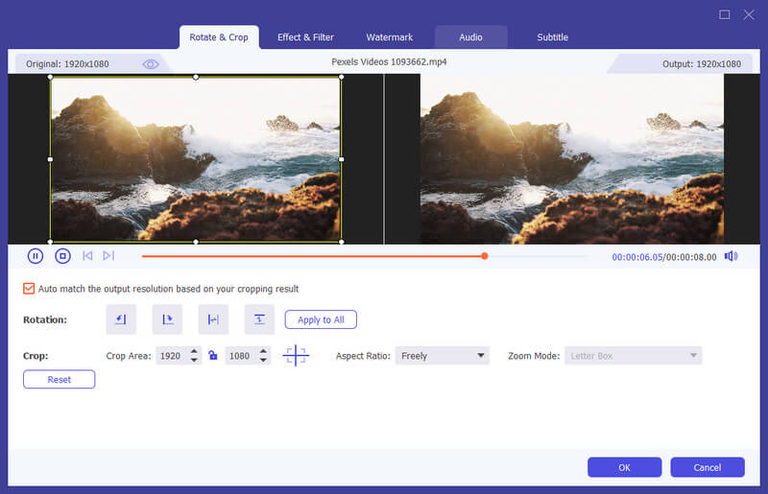The image size is (768, 494).
Task: Select left-middle crop handle
Action: pos(50,159)
